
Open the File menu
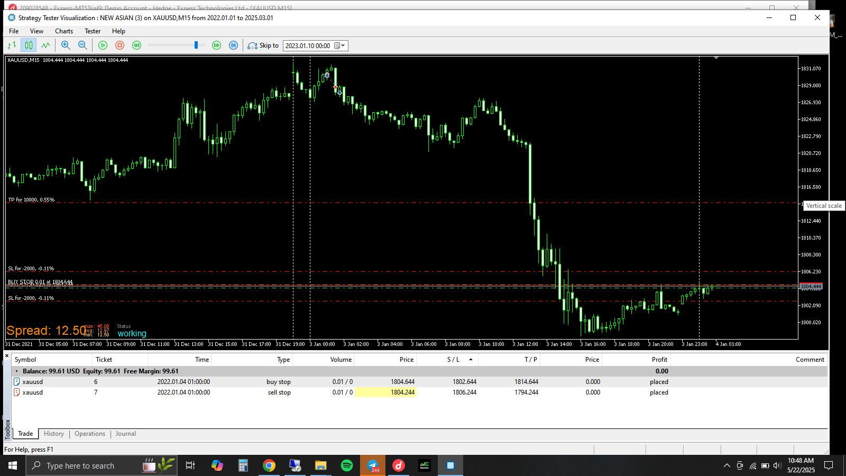(x=14, y=31)
